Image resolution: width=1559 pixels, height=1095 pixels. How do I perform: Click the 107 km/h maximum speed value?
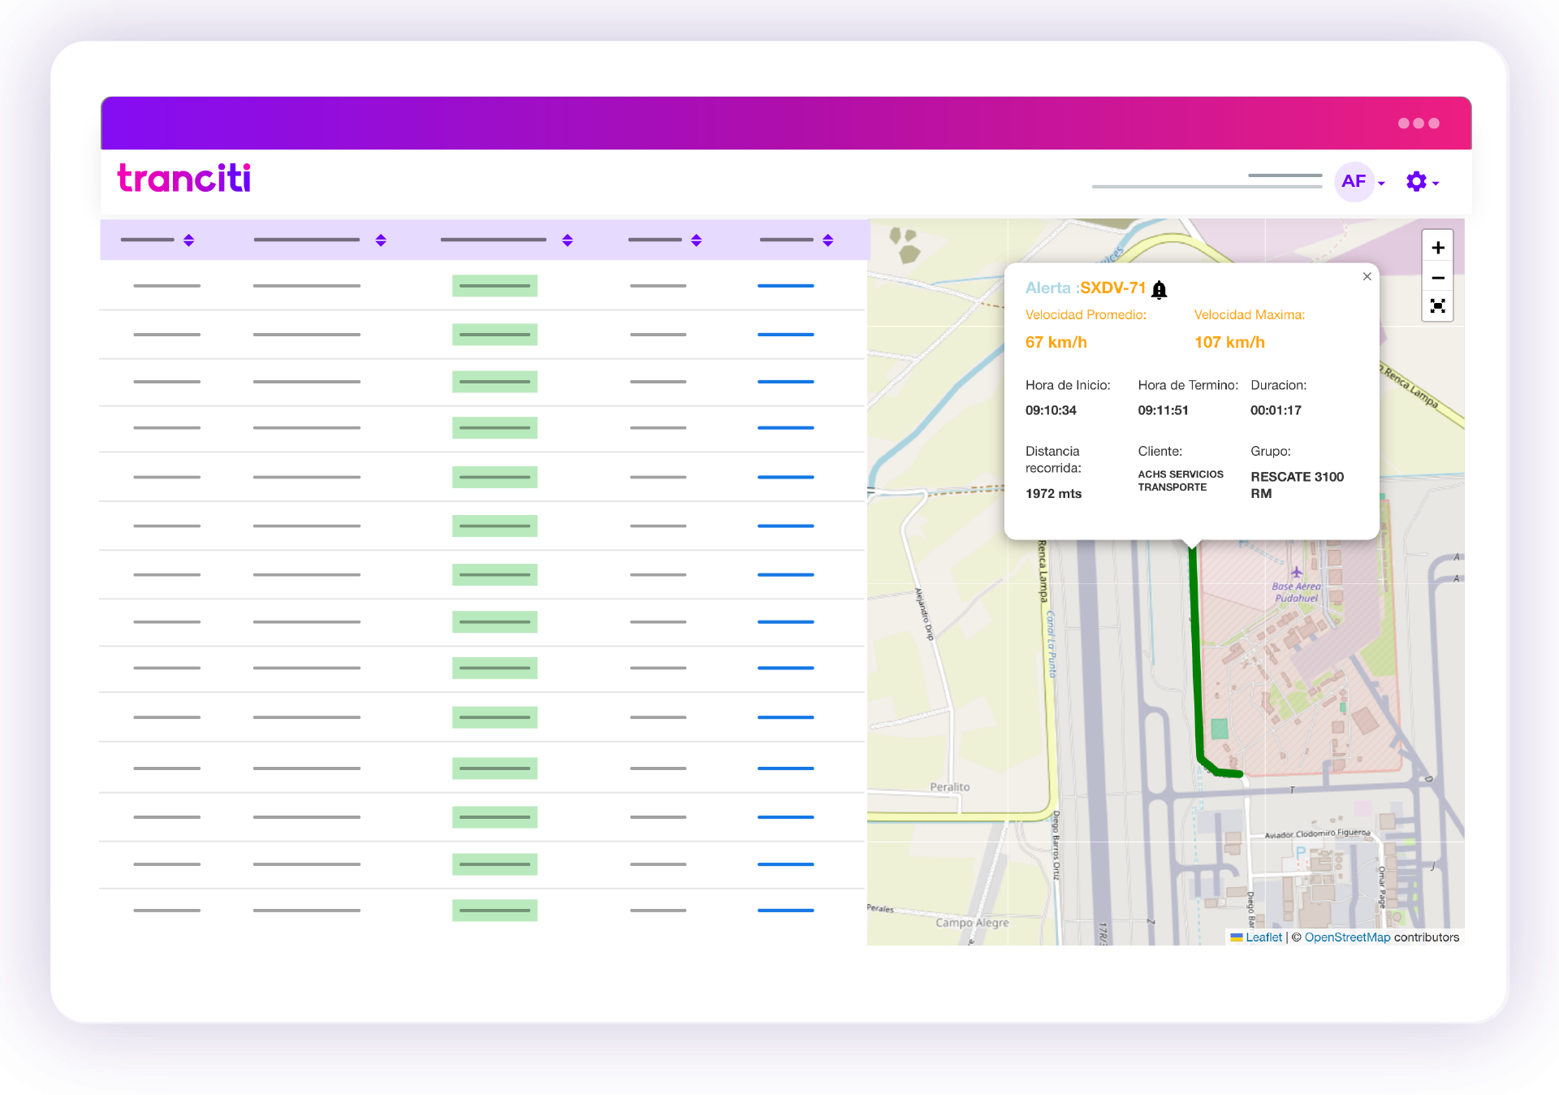[1229, 342]
